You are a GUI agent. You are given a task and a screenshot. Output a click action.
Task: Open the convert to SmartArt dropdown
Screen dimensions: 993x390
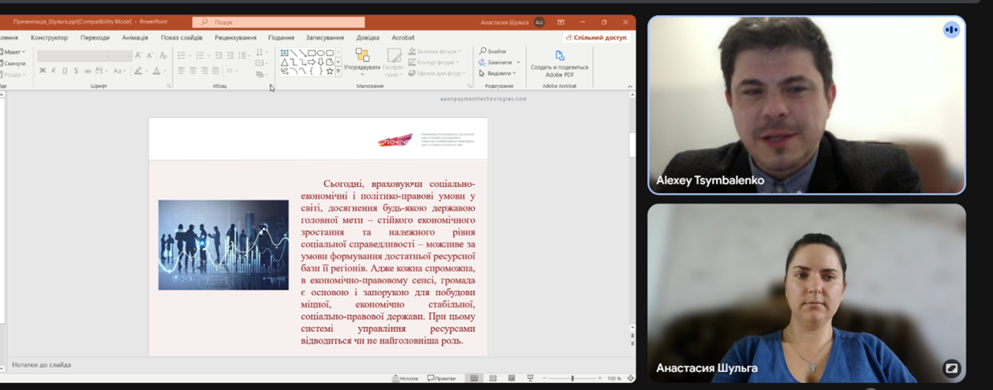[262, 75]
